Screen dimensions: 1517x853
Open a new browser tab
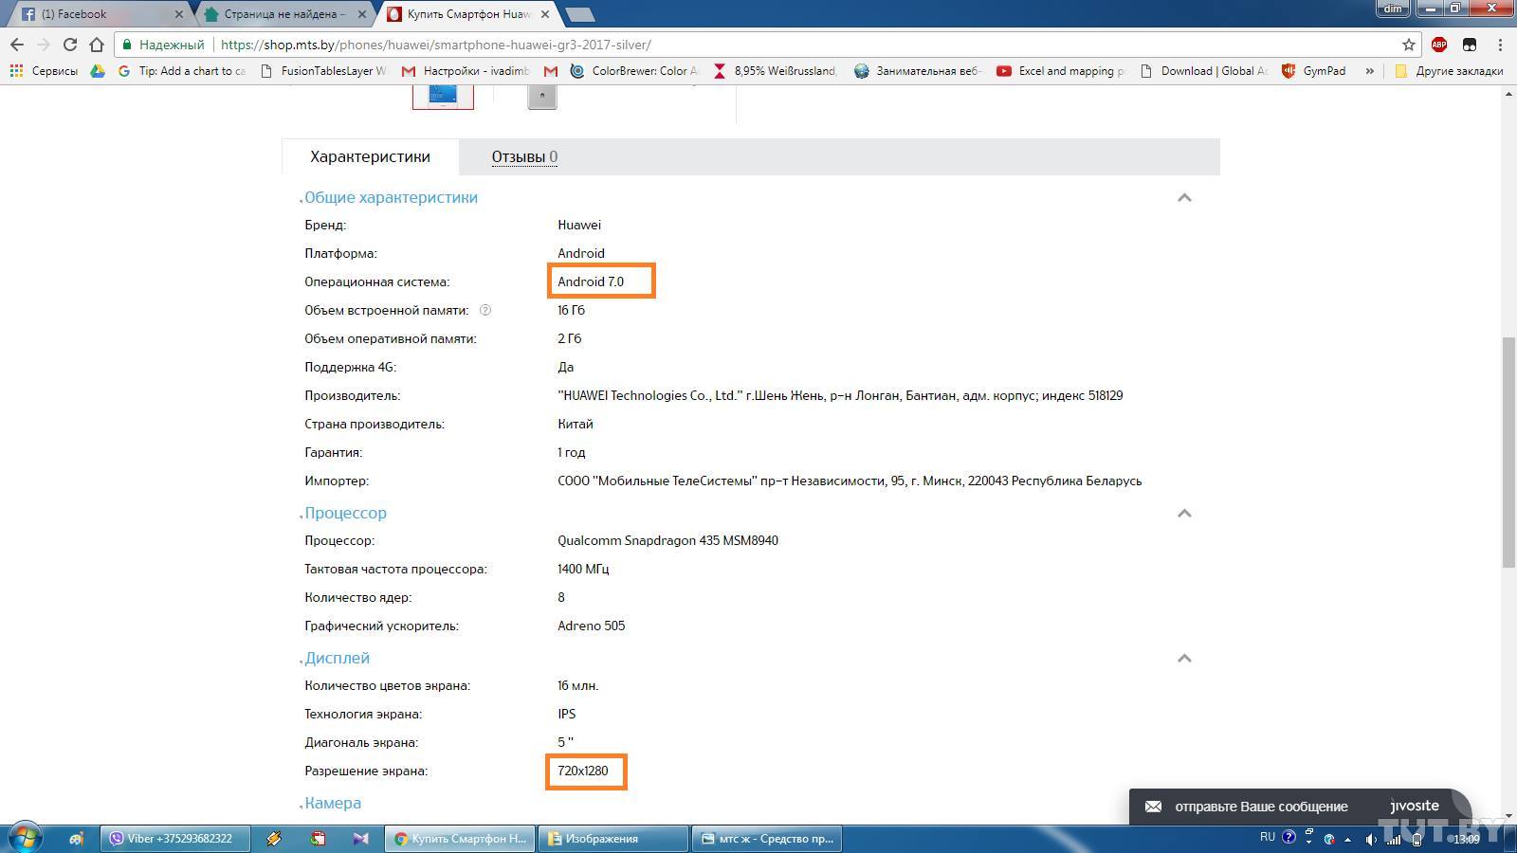(x=579, y=14)
